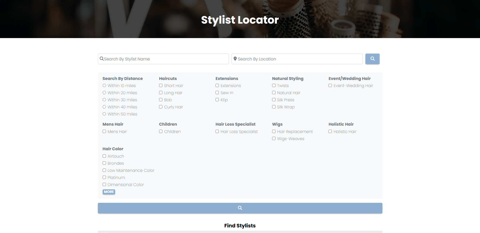Click the blue search icon beside location field
The height and width of the screenshot is (233, 480).
tap(372, 59)
